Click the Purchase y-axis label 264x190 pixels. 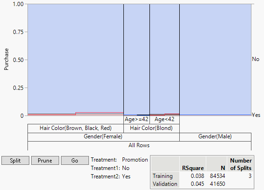(x=7, y=59)
